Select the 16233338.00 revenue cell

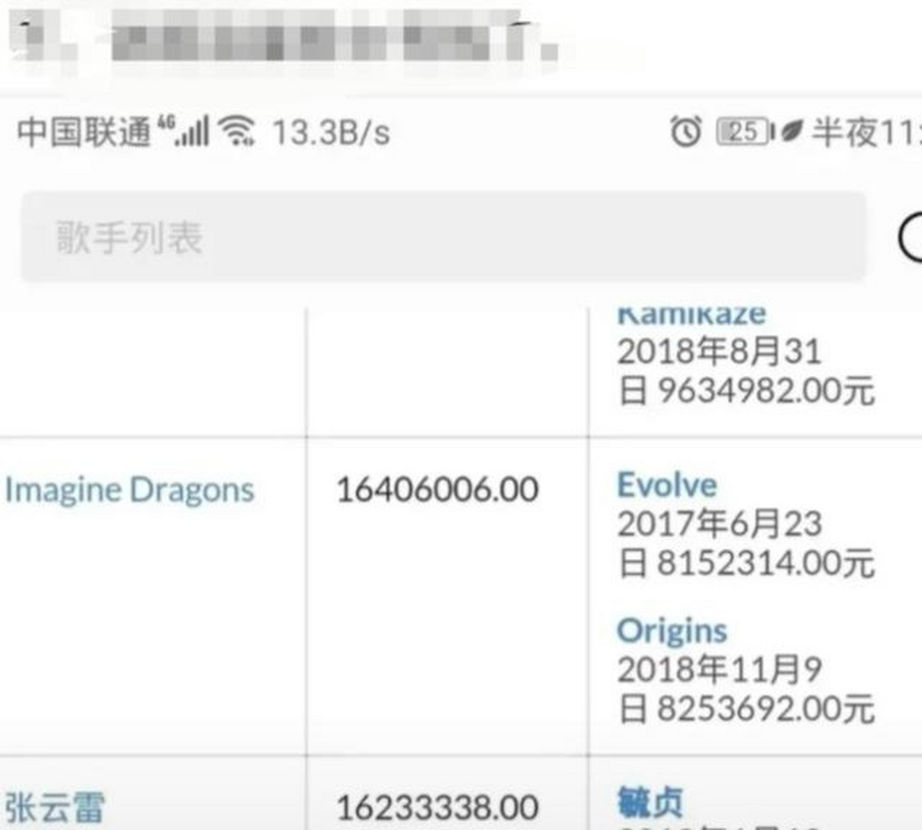tap(438, 805)
